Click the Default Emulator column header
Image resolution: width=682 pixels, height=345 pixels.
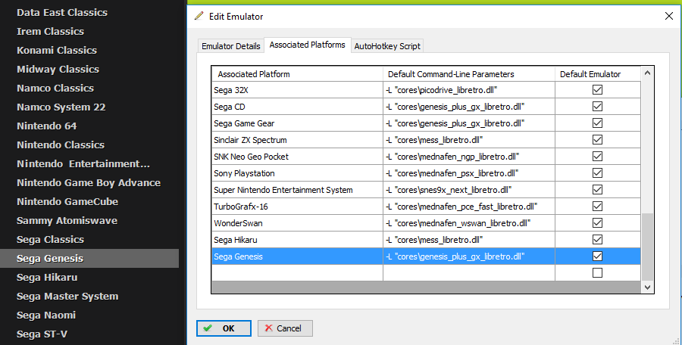(x=598, y=74)
